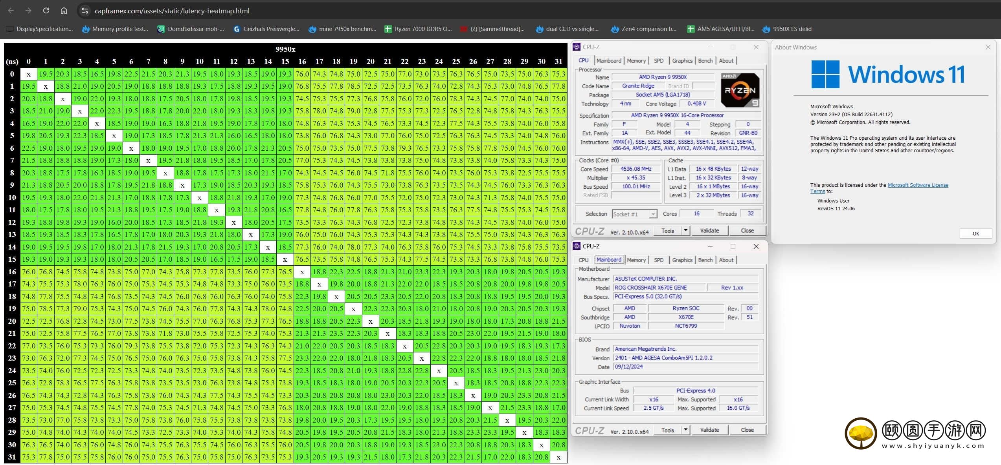The image size is (1001, 465).
Task: Click Tools button in lower CPU-Z window
Action: [667, 430]
